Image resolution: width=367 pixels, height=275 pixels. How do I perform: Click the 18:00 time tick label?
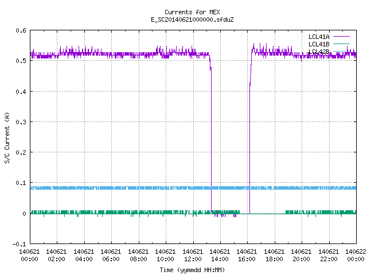[274, 259]
